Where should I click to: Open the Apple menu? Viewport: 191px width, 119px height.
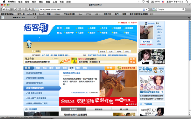4,2
